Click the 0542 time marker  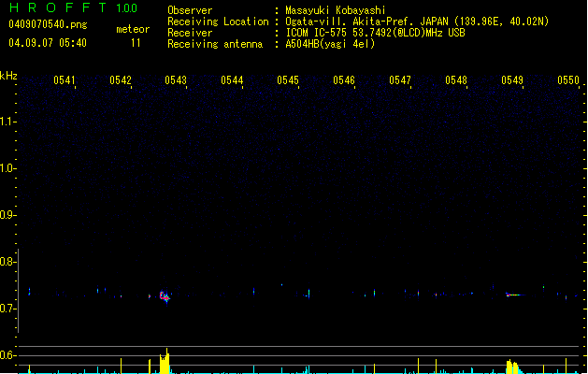click(121, 80)
